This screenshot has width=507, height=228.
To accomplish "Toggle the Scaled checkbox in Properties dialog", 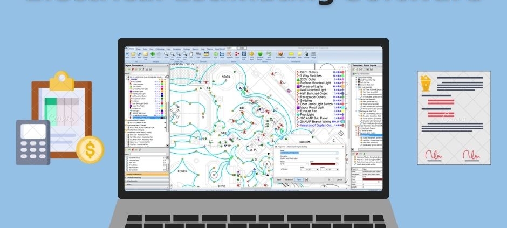I will (282, 169).
